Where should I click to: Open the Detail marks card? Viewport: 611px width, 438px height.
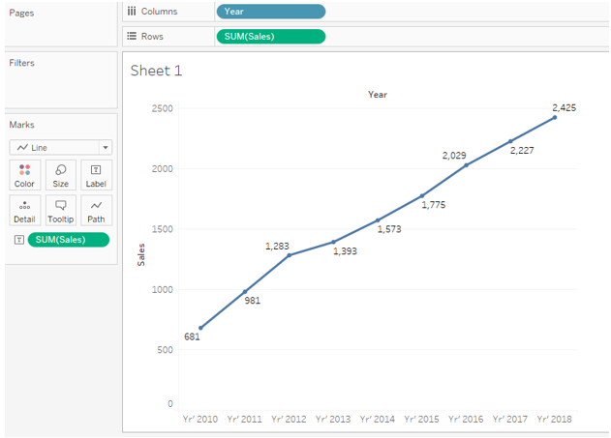coord(24,211)
